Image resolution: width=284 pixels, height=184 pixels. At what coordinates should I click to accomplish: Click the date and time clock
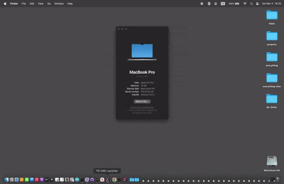tap(271, 4)
